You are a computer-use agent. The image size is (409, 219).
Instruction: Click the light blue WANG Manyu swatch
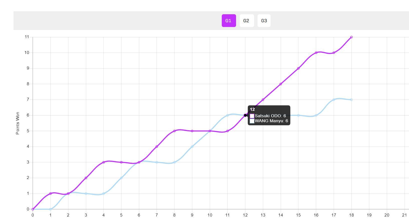[x=252, y=121]
